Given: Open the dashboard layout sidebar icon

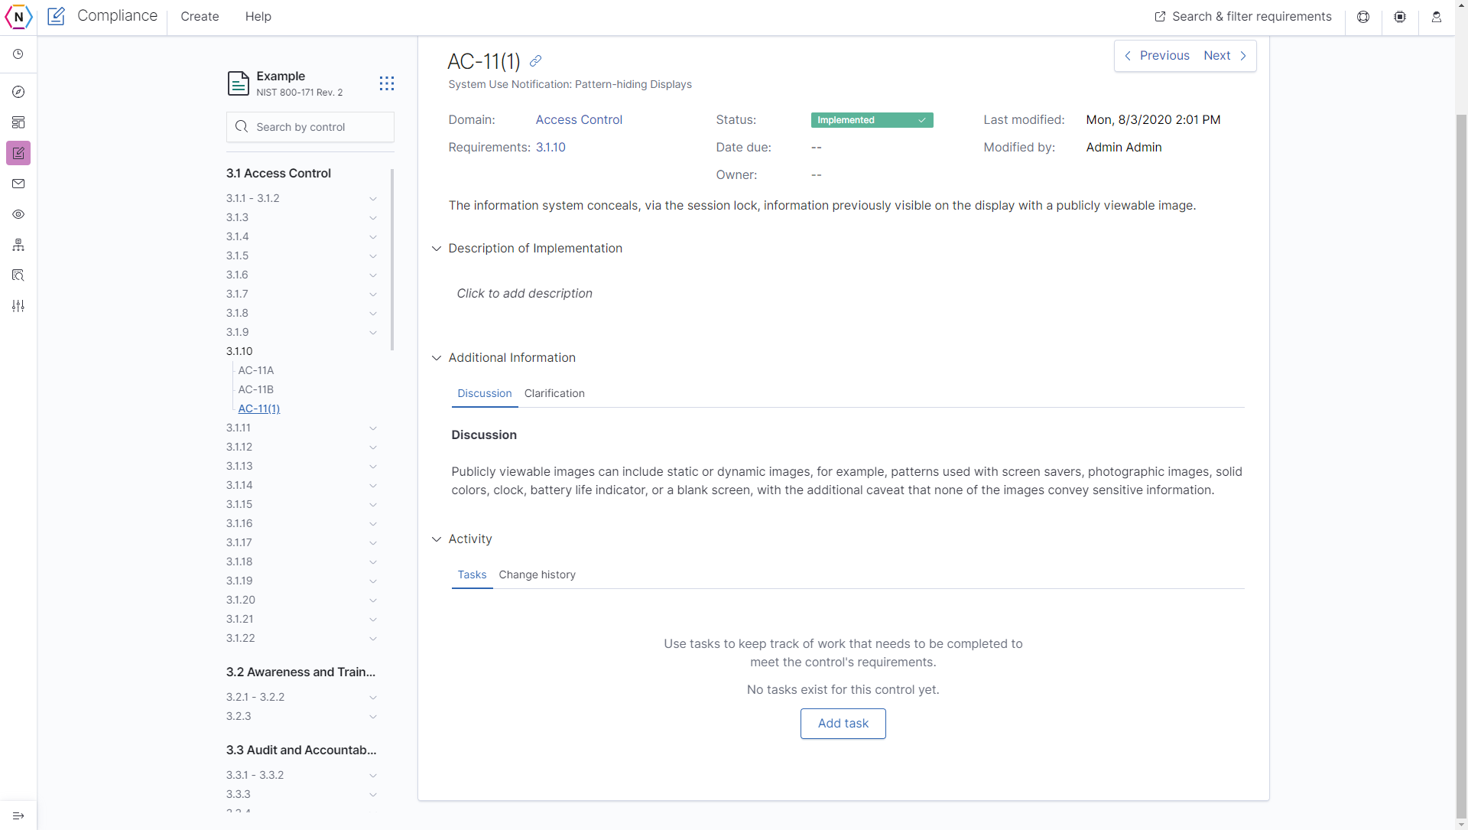Looking at the screenshot, I should (x=18, y=122).
